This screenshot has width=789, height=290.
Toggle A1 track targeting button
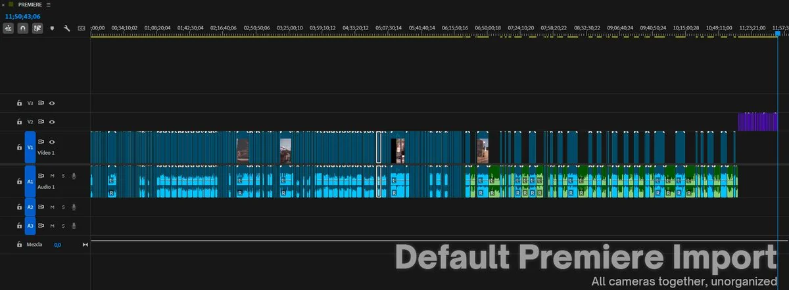coord(30,182)
